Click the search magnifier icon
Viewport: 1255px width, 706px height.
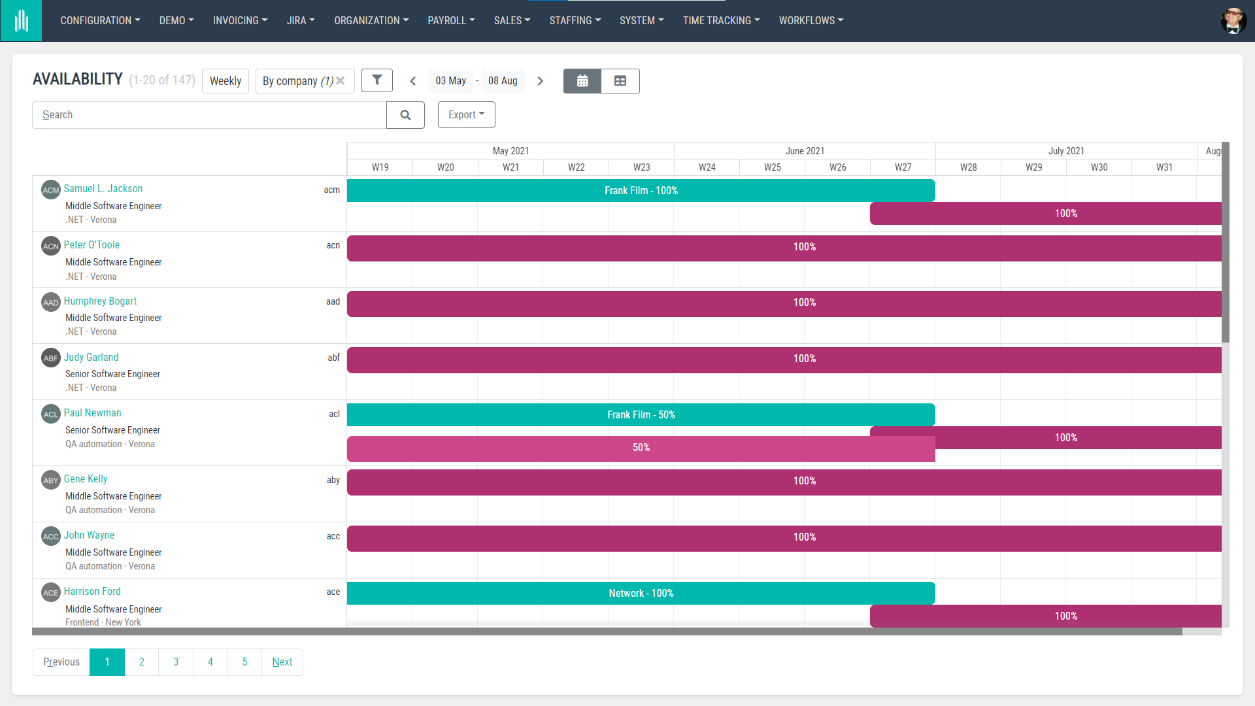[405, 114]
